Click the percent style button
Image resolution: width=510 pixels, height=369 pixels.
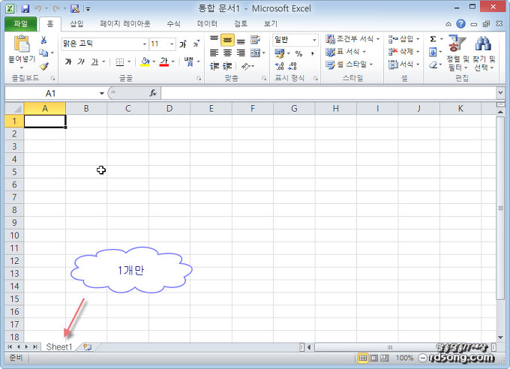pyautogui.click(x=298, y=53)
